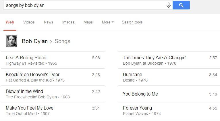Open Blowin' in the Wind

pos(24,92)
